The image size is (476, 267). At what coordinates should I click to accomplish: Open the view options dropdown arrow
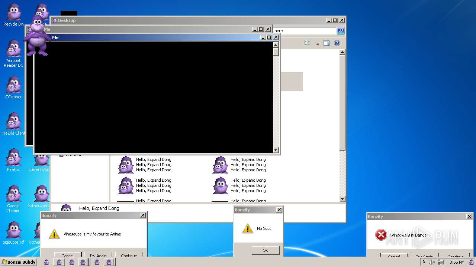click(x=318, y=43)
